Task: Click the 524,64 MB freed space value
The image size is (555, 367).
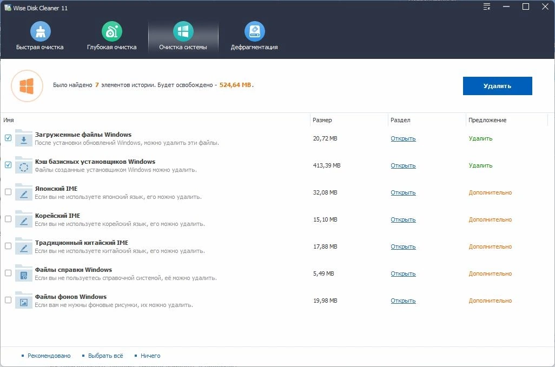Action: click(235, 85)
